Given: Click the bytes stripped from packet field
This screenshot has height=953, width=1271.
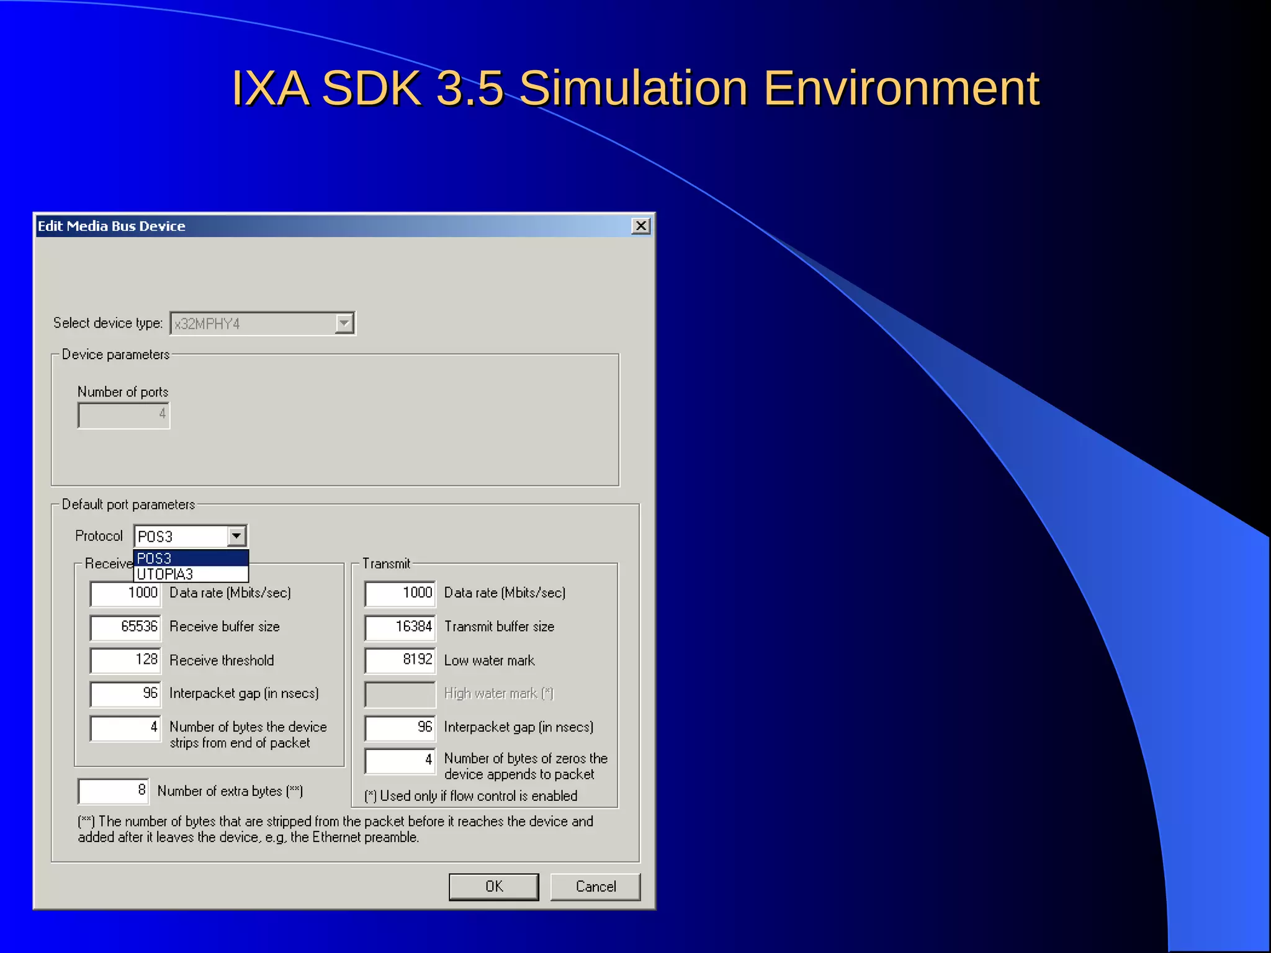Looking at the screenshot, I should pos(125,728).
